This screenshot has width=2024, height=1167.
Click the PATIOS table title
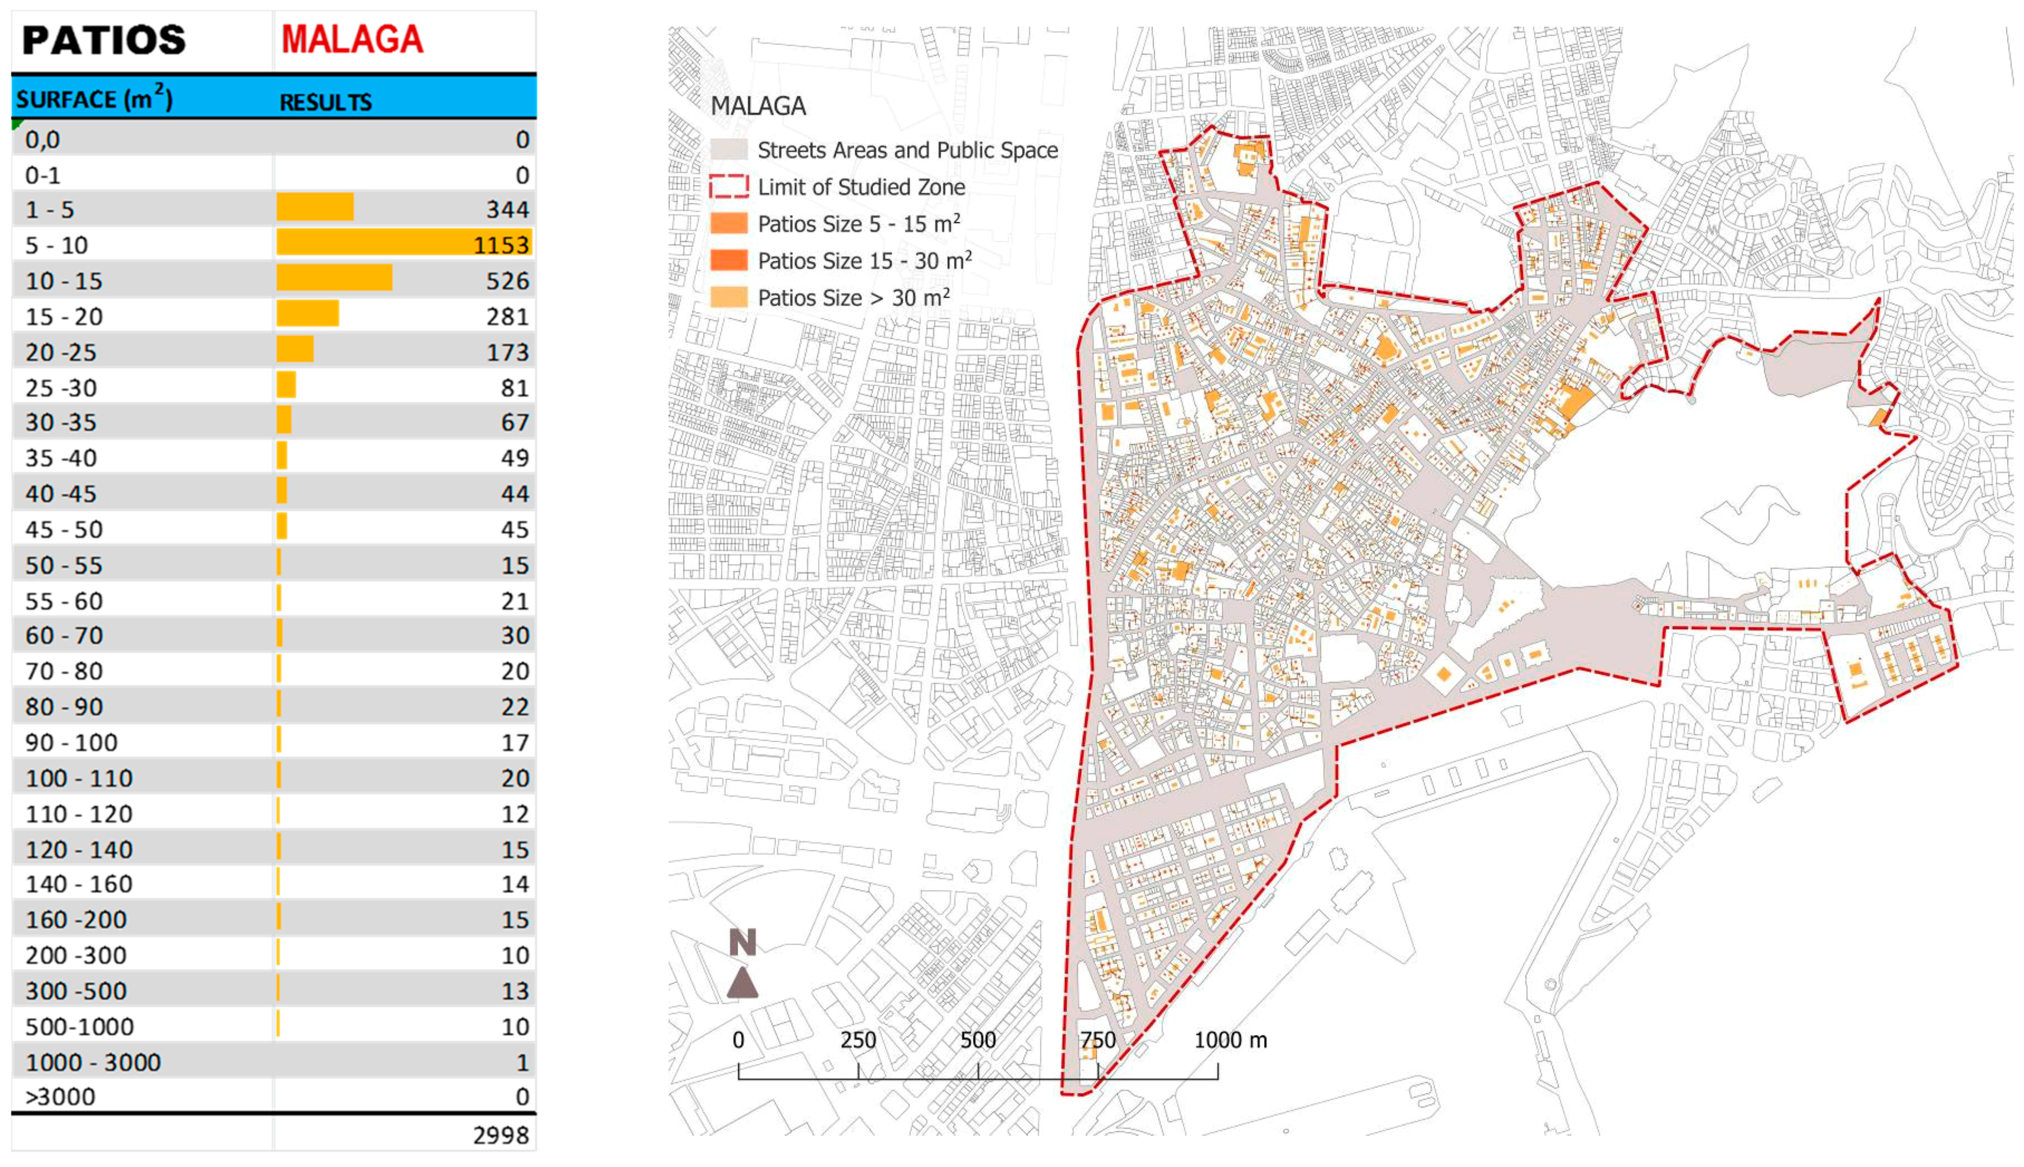pos(104,40)
